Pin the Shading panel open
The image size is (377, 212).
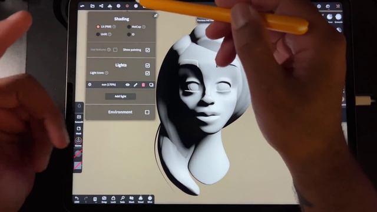click(x=156, y=16)
